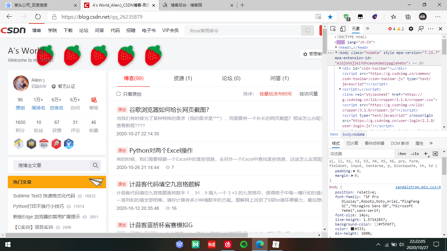Toggle the :hov element state button
Screen dimensions: 447x251
click(x=402, y=154)
